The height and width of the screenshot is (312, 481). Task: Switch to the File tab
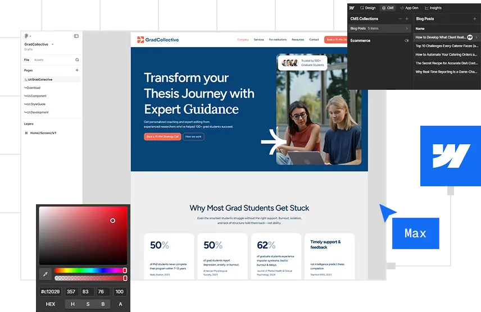(26, 60)
